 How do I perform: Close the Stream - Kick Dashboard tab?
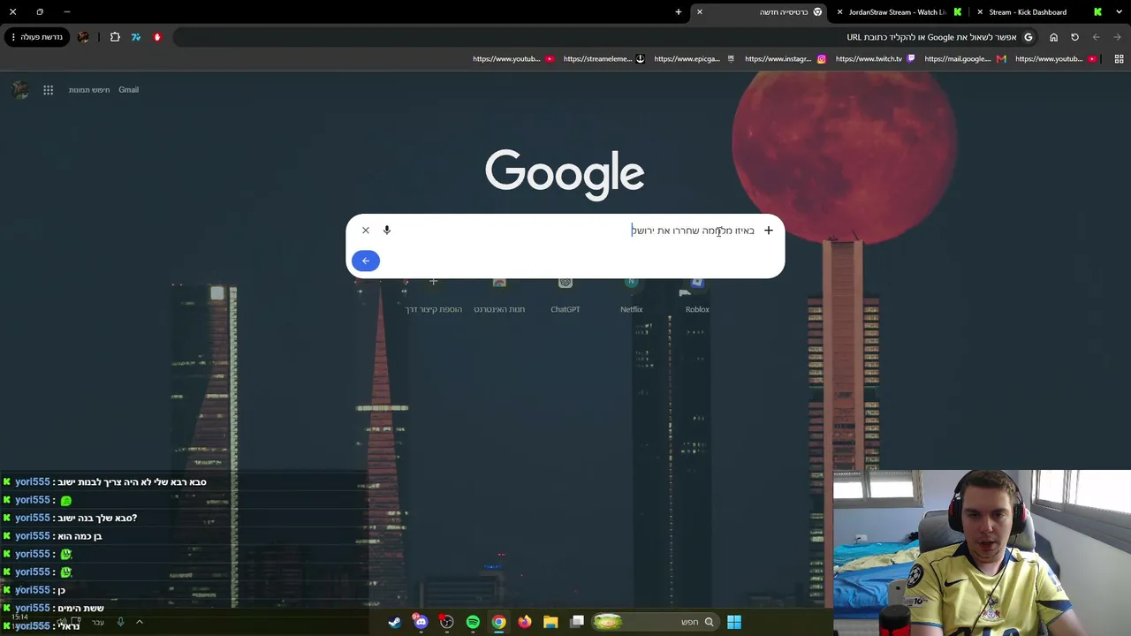[x=980, y=12]
